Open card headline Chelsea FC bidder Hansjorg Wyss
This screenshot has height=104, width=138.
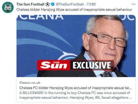pos(75,88)
